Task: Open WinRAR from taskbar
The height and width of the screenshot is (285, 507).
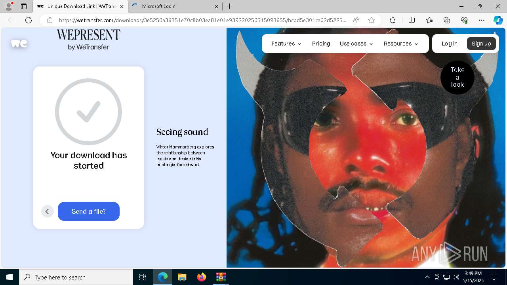Action: pyautogui.click(x=221, y=277)
